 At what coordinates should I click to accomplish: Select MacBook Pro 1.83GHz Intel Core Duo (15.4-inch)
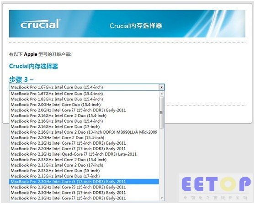click(84, 99)
